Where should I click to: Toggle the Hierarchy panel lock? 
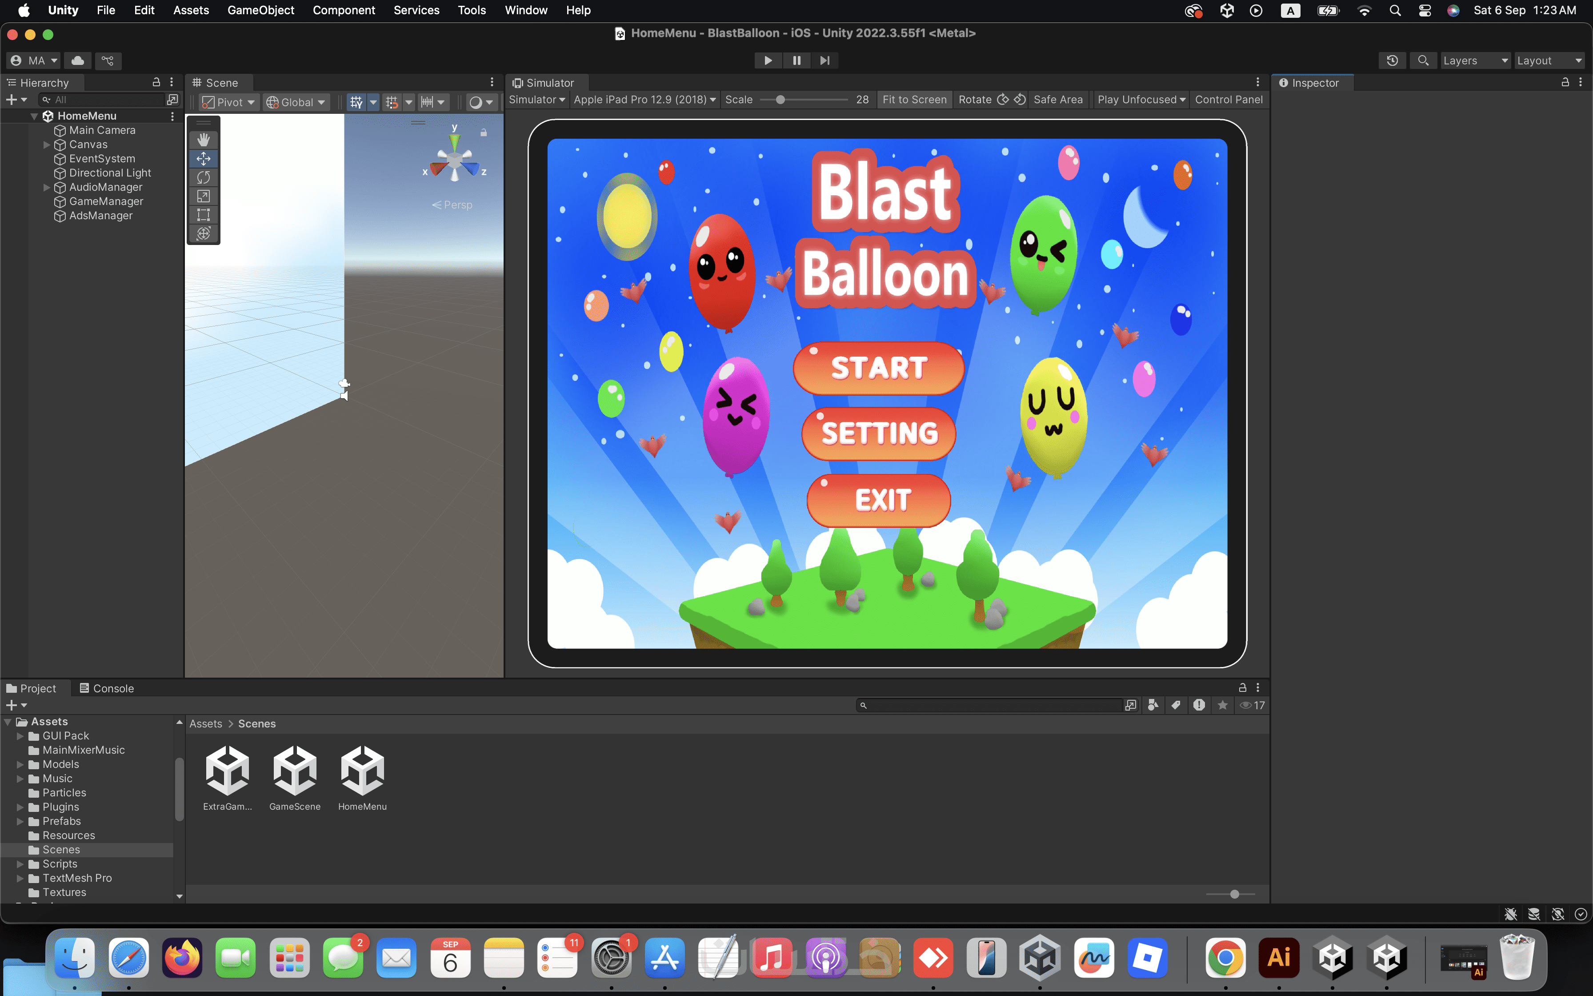(156, 82)
